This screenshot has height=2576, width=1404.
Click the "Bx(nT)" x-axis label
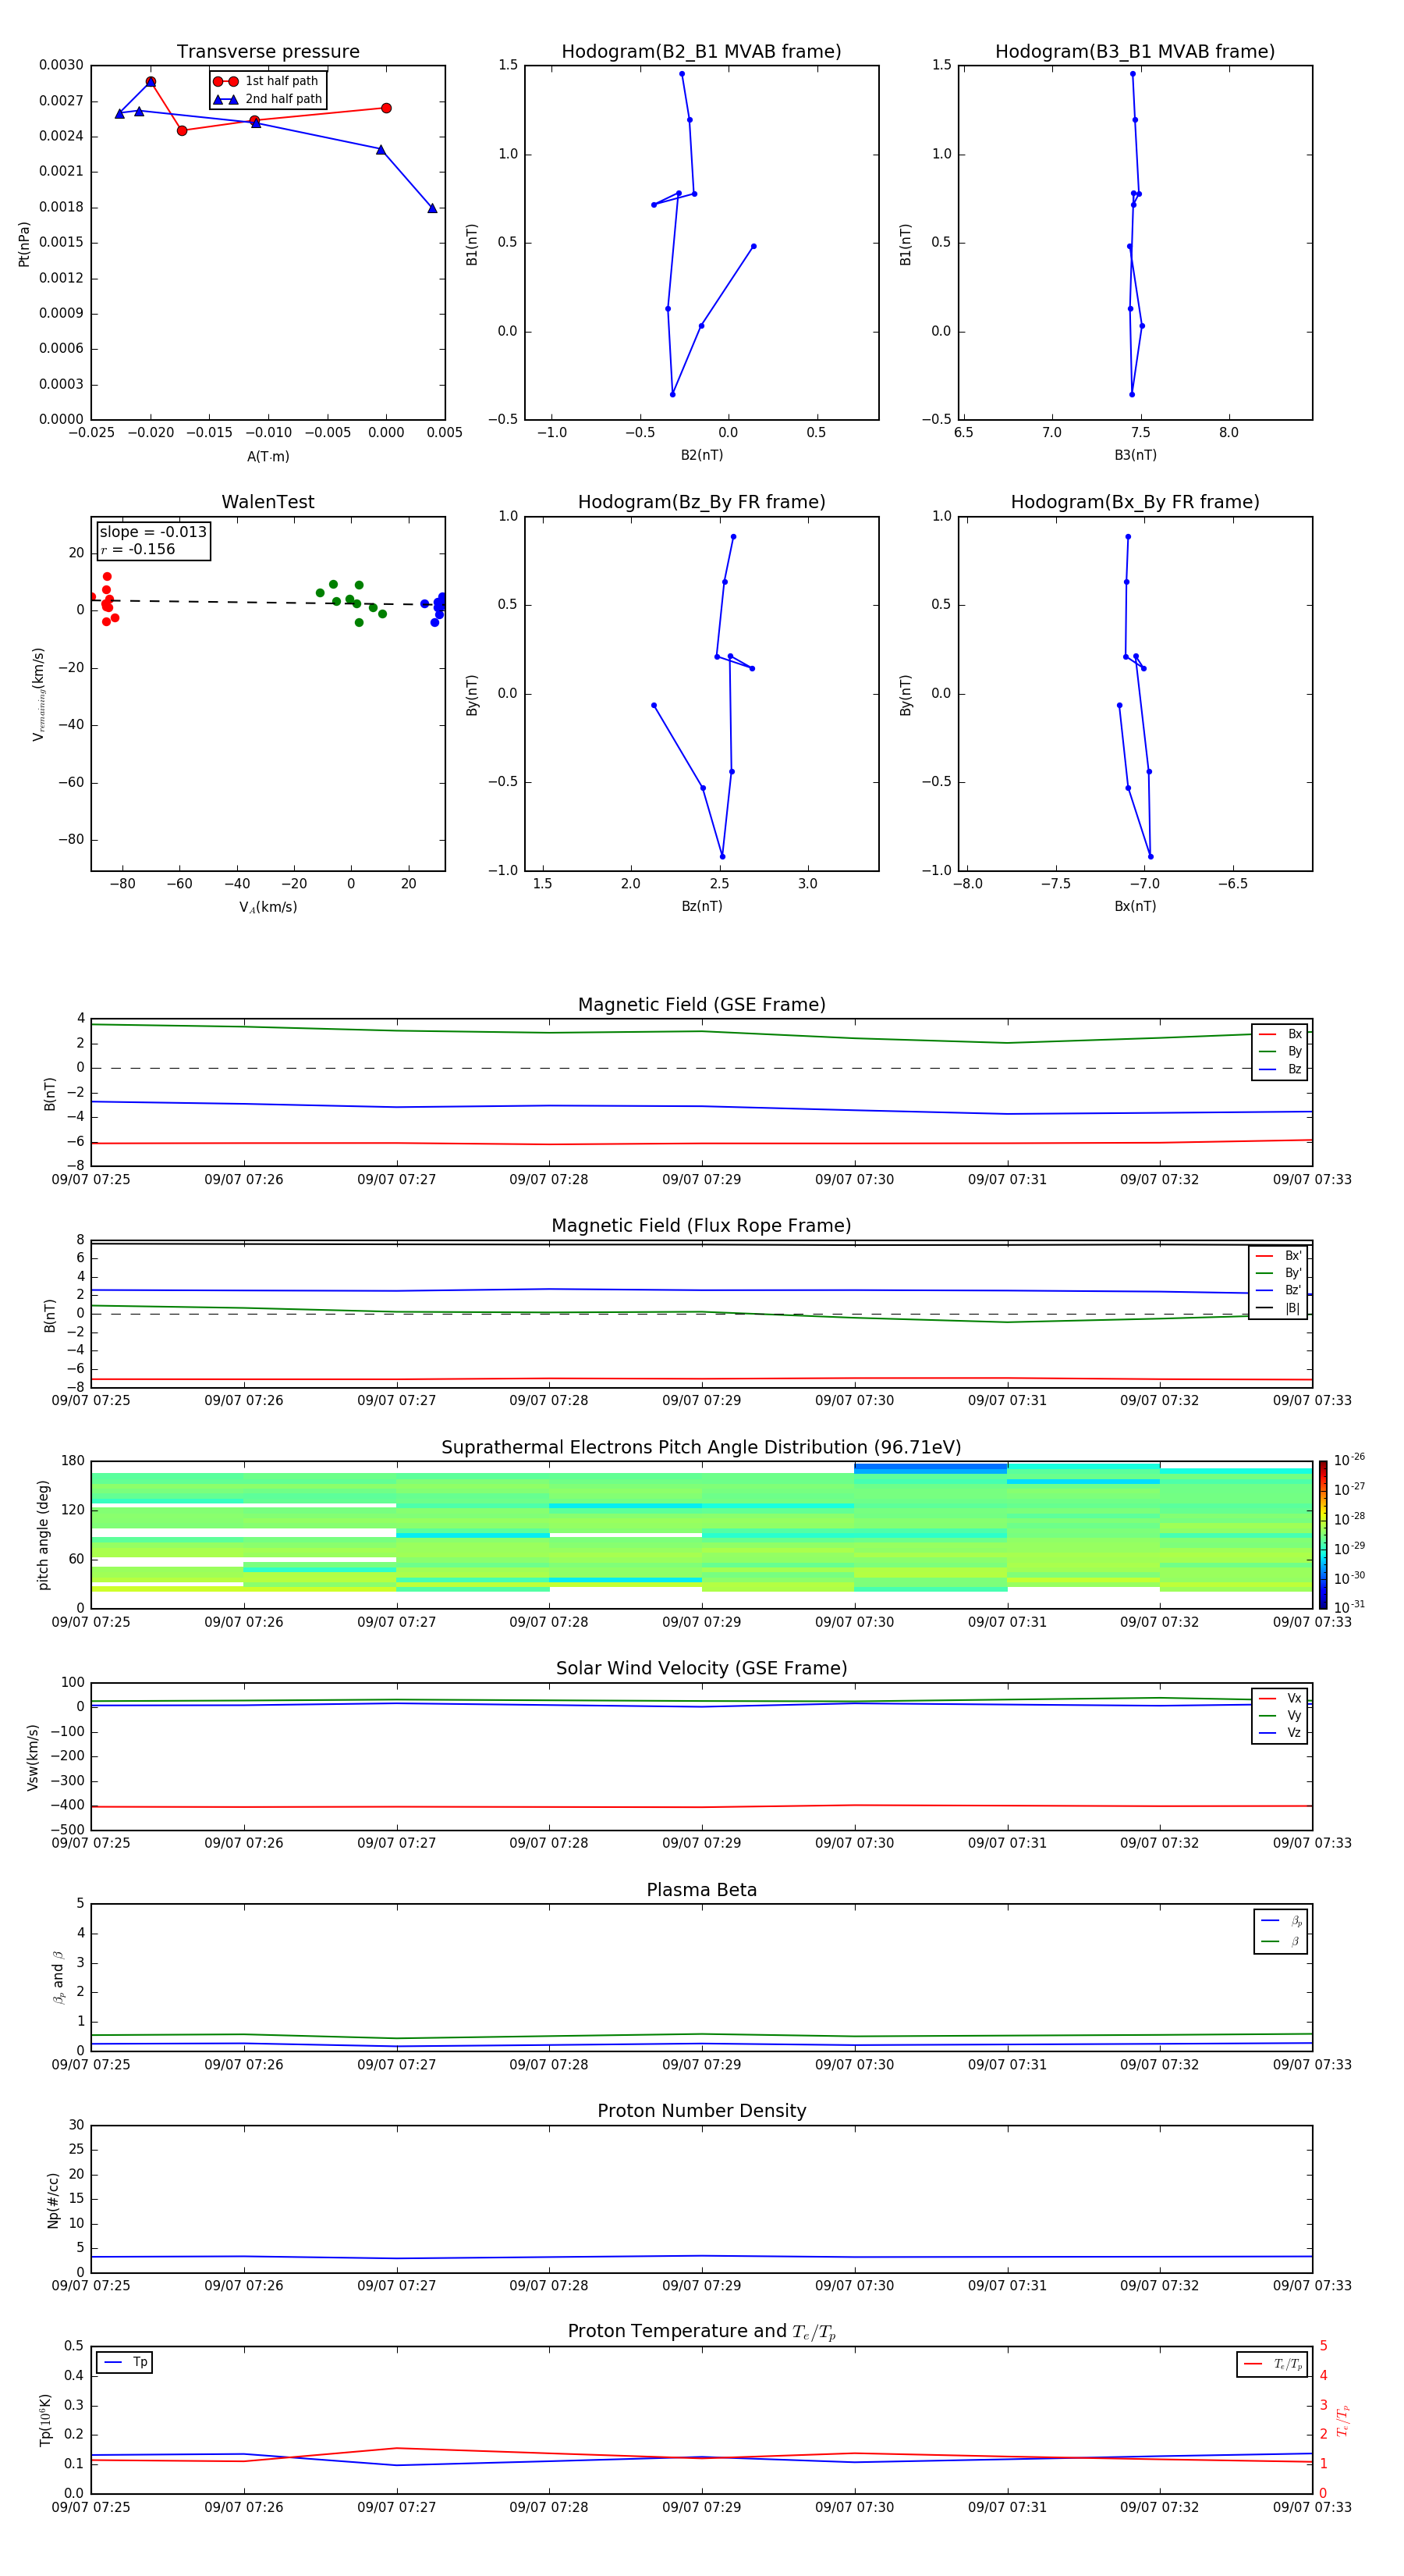pos(1135,906)
